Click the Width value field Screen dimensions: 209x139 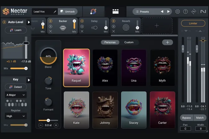[201, 129]
